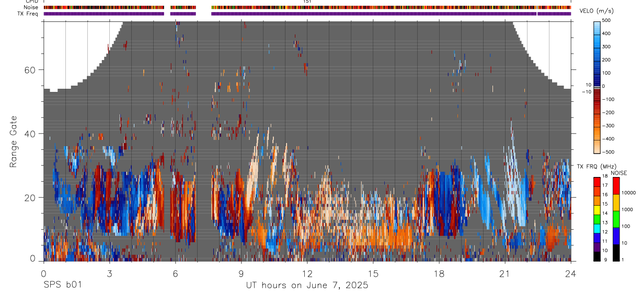This screenshot has height=296, width=642.
Task: Click the -200 label on velocity scale
Action: tap(608, 112)
